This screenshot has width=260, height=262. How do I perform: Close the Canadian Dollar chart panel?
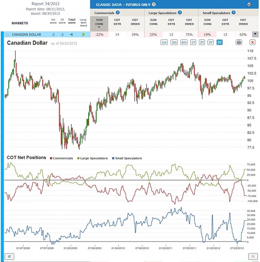click(252, 42)
